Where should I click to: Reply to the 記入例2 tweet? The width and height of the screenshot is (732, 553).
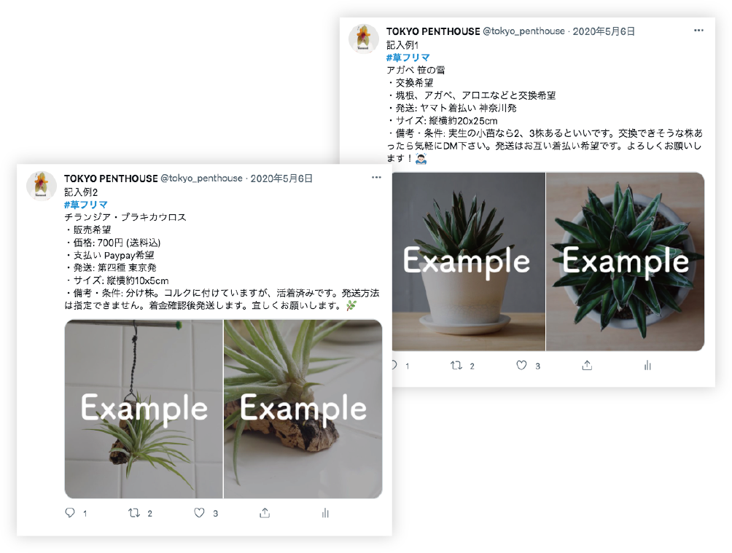70,513
